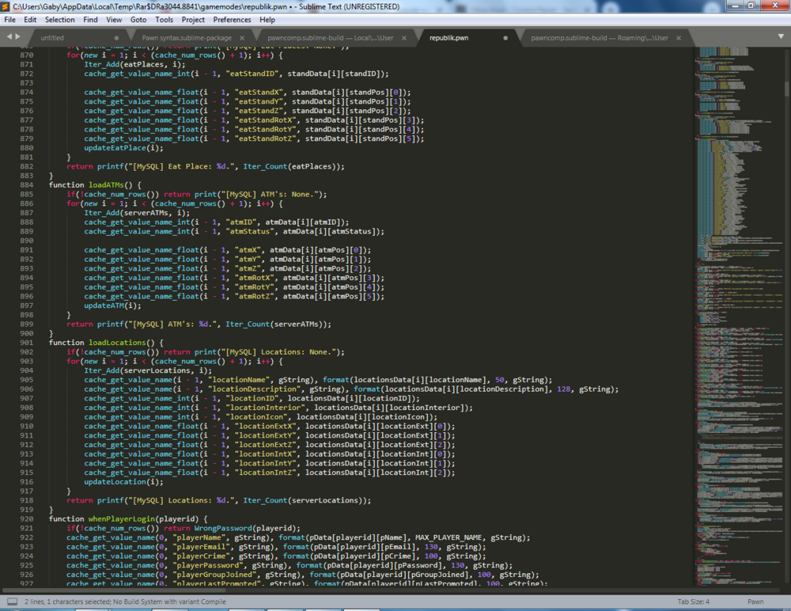Image resolution: width=791 pixels, height=611 pixels.
Task: Click the minimap code overview
Action: 739,316
